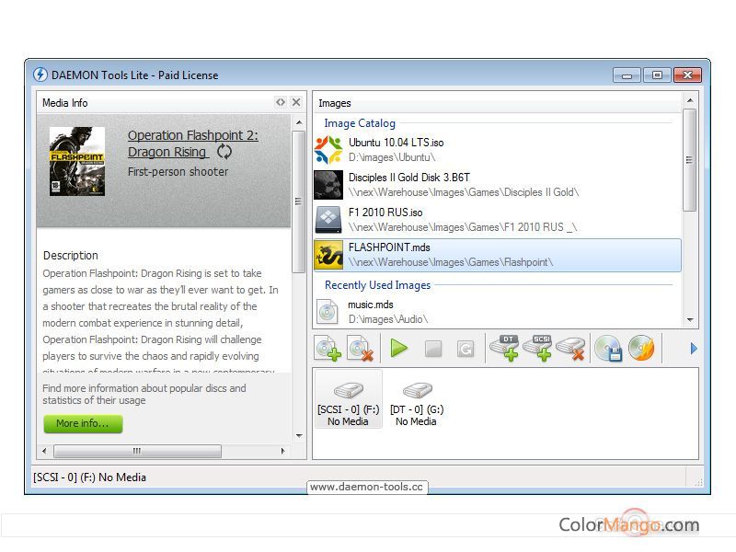Click the Images list scrollbar thumb
Viewport: 736px width, 552px height.
(689, 160)
